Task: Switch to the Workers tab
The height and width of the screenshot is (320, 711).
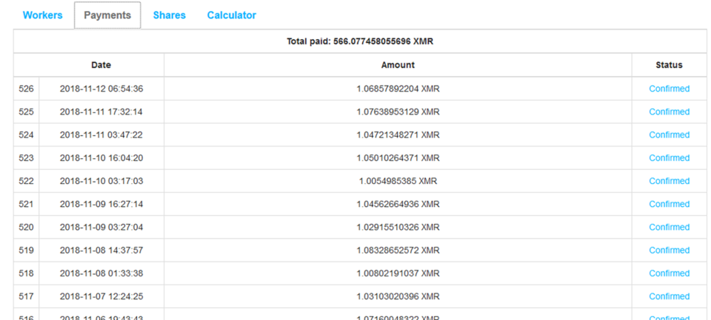Action: coord(42,15)
